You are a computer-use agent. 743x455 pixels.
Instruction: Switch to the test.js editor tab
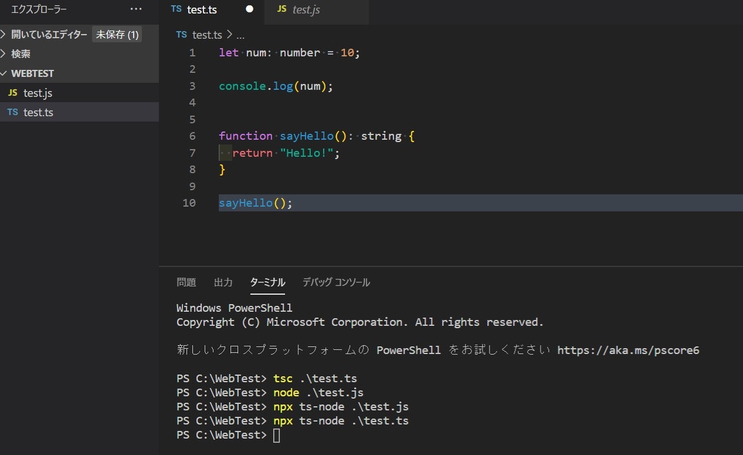317,9
